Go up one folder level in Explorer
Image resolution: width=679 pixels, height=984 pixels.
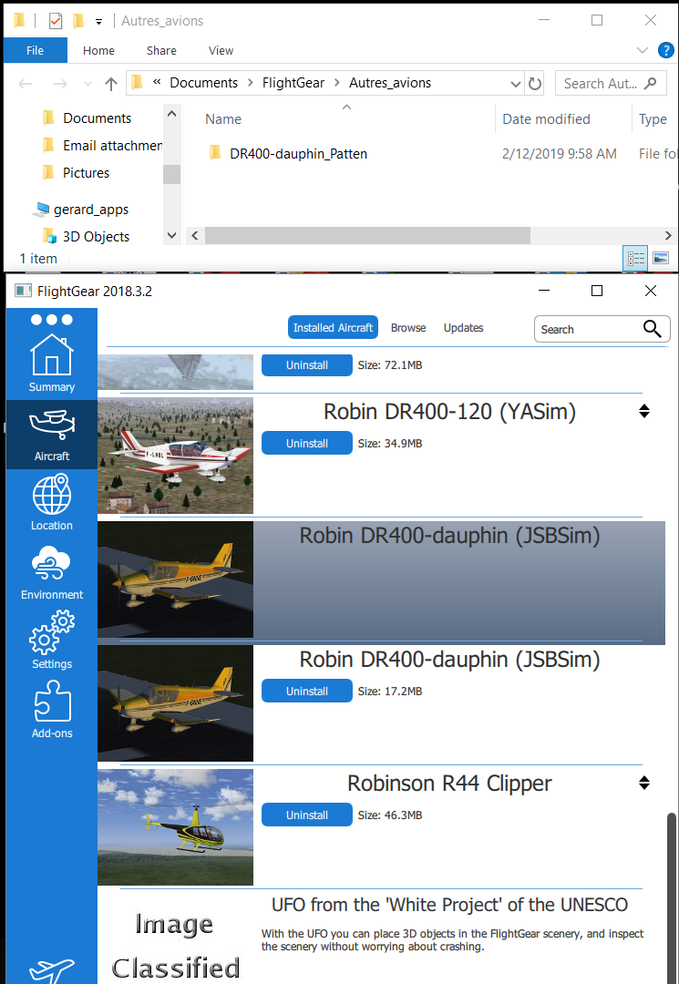111,84
